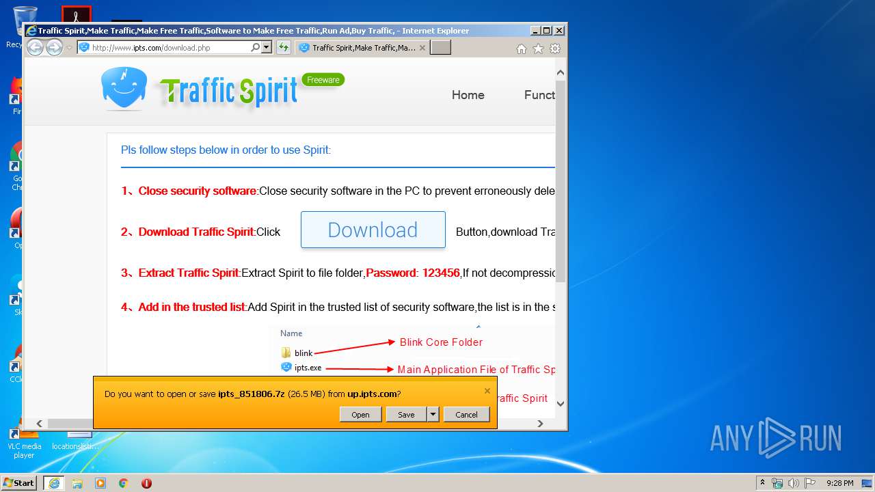Click the 'Close security software' heading
Screen dimensions: 875x492
198,191
